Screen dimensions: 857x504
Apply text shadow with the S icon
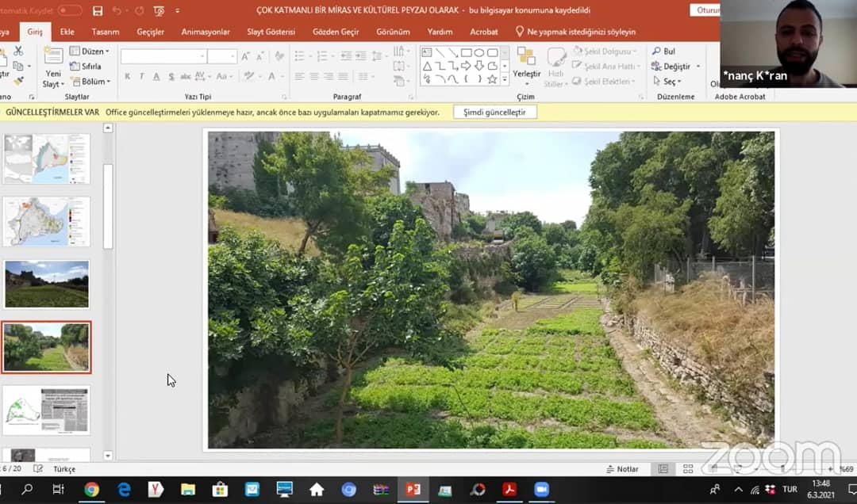pos(171,76)
